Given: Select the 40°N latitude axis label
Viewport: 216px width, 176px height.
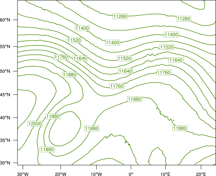Looking at the screenshot, I should [5, 118].
